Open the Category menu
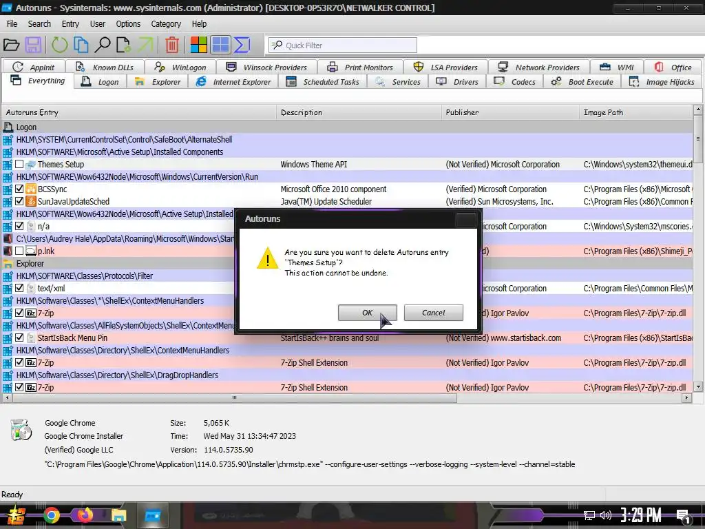The height and width of the screenshot is (529, 705). pos(166,24)
